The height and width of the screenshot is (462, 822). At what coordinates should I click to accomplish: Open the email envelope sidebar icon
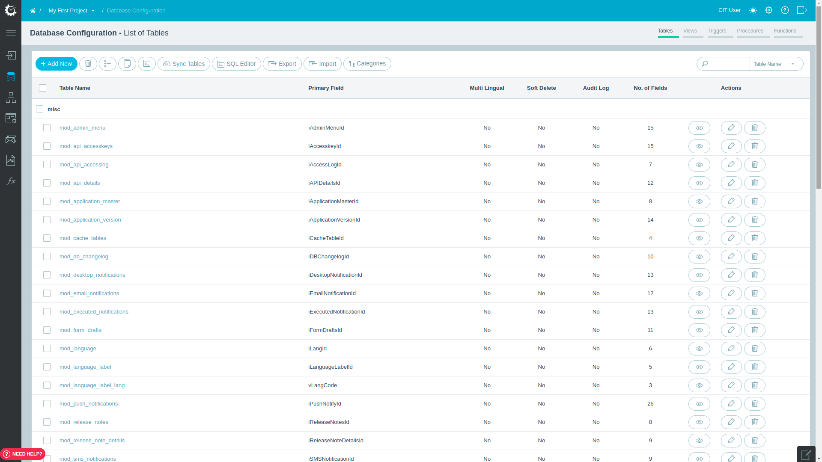pos(11,139)
